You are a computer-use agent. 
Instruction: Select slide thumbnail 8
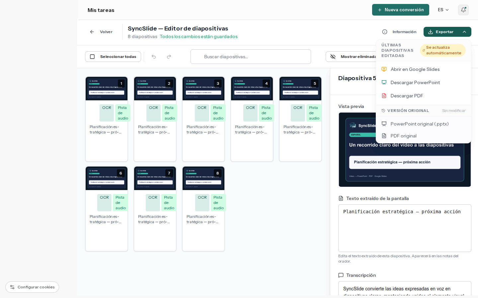[203, 178]
